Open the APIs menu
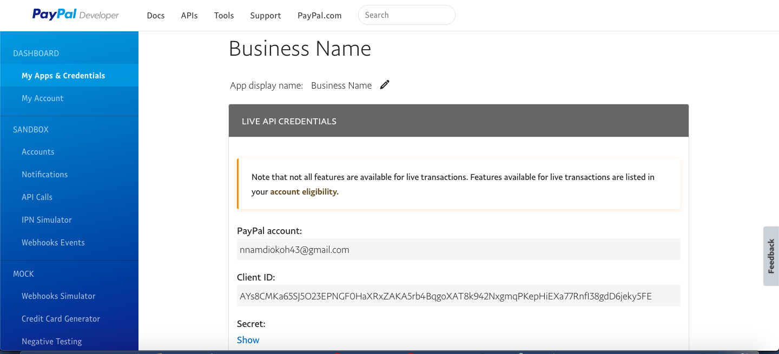The image size is (779, 354). click(189, 15)
